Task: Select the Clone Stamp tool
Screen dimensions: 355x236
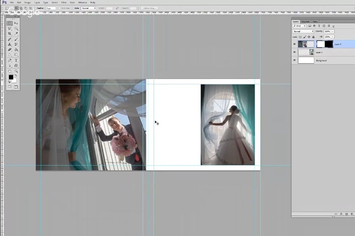Action: pyautogui.click(x=10, y=44)
